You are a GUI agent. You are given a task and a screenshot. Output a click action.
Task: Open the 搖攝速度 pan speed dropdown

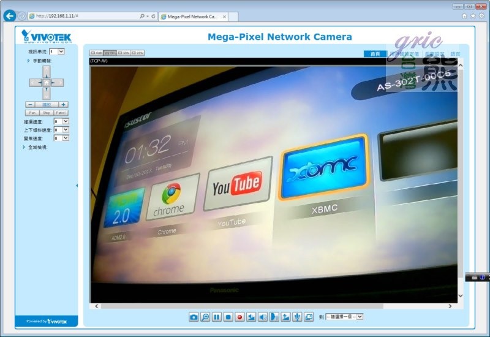(61, 121)
